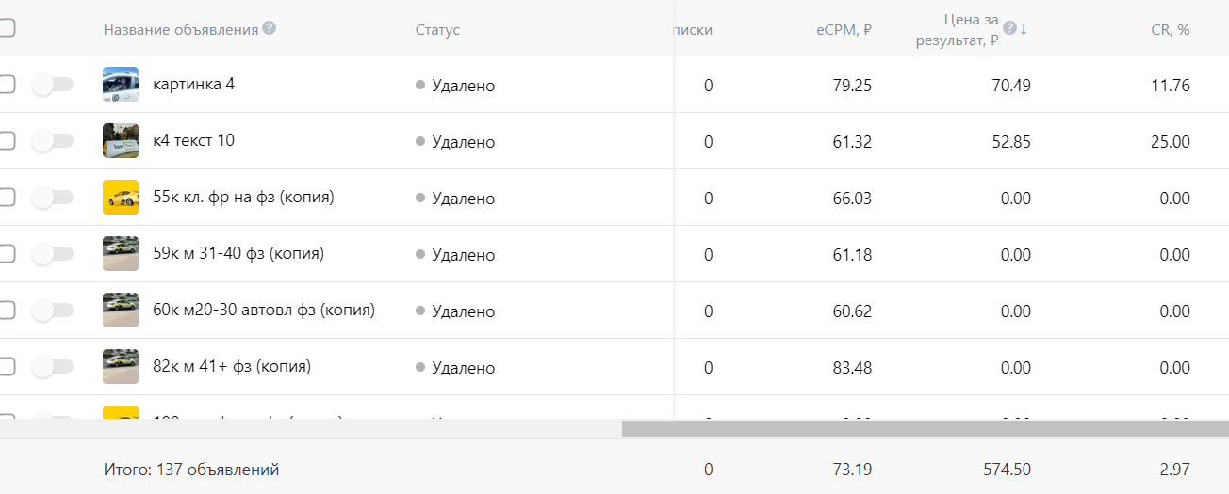1229x494 pixels.
Task: Tick the select-all checkbox in table header
Action: 6,28
